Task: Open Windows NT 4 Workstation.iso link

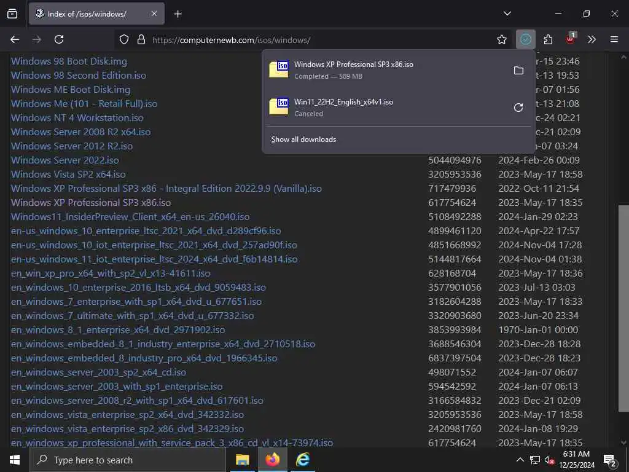Action: point(77,117)
